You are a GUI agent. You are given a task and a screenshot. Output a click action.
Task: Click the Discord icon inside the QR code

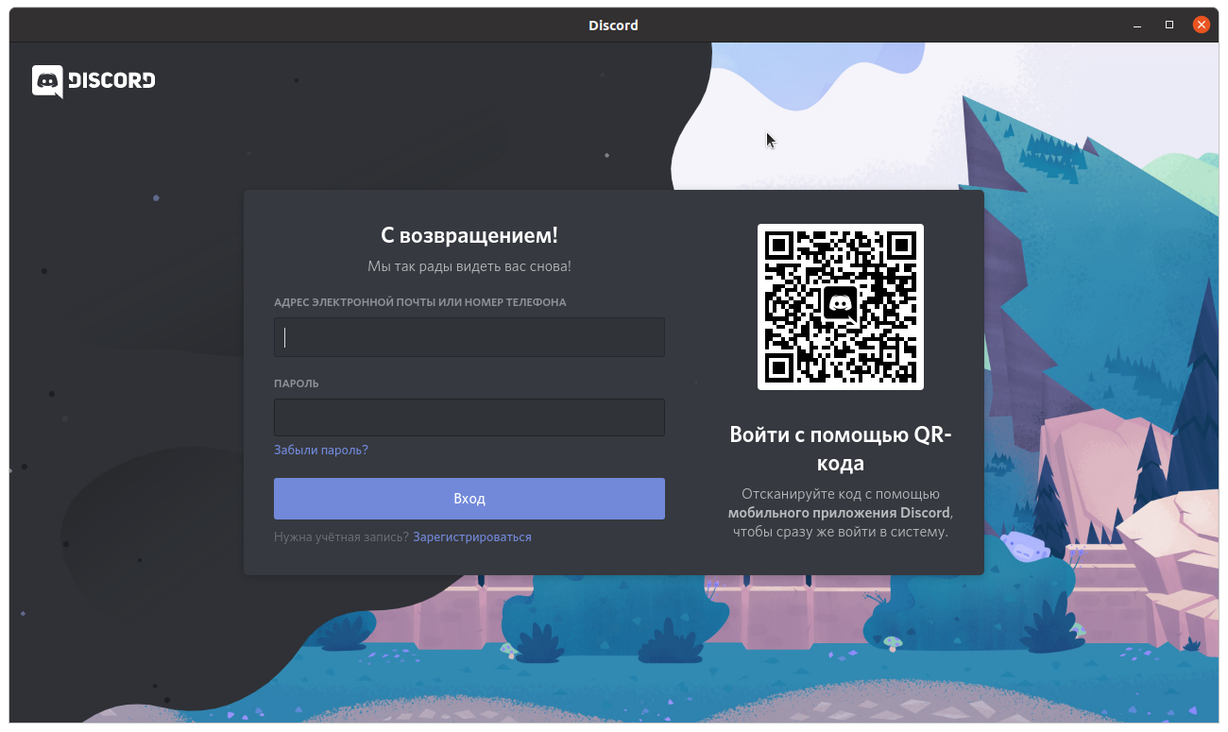841,304
